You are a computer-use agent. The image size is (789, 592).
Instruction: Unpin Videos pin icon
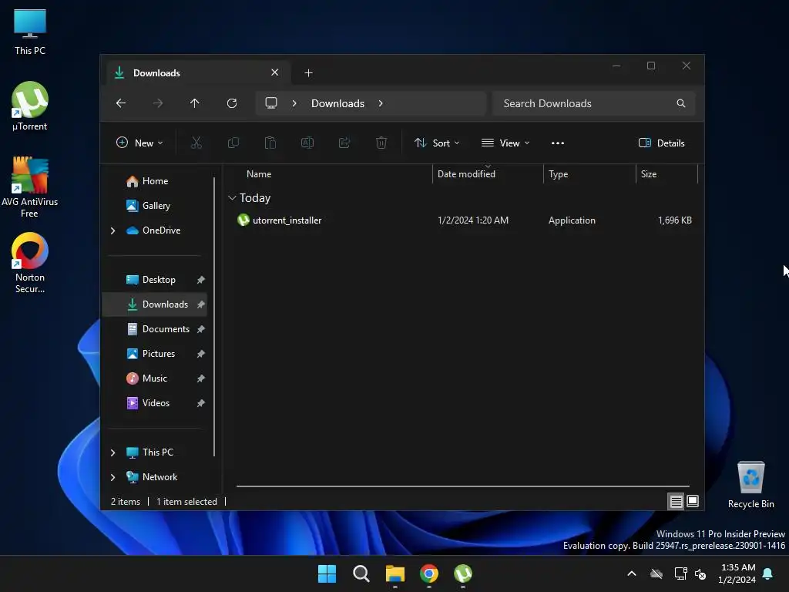tap(201, 403)
